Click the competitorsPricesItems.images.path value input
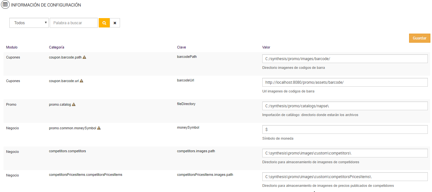The image size is (432, 192). (x=345, y=177)
